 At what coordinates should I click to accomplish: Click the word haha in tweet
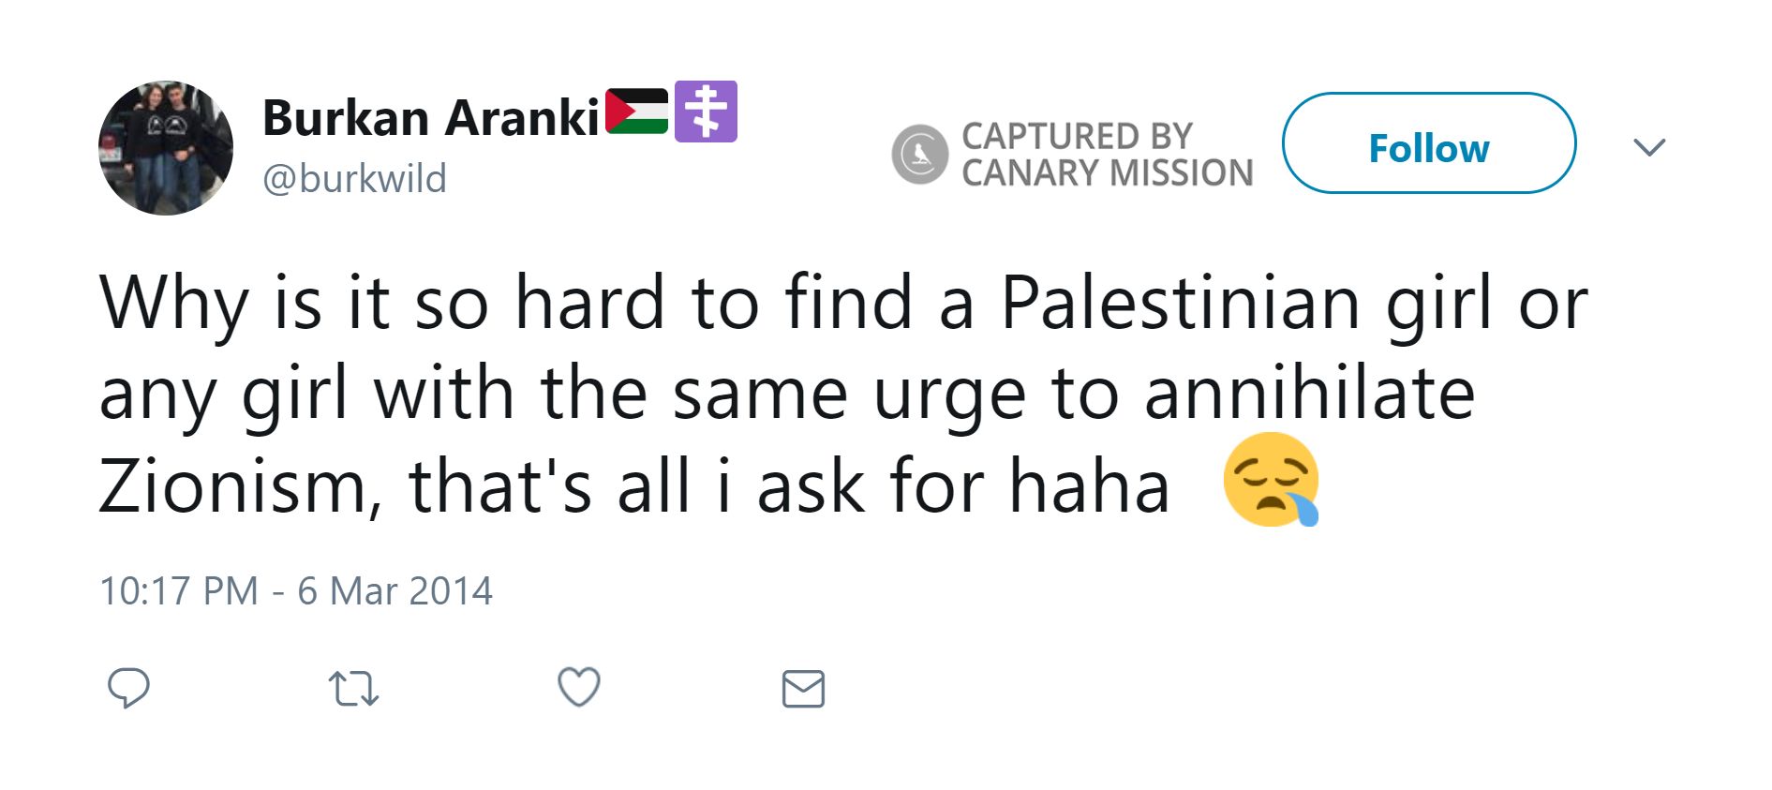1089,486
